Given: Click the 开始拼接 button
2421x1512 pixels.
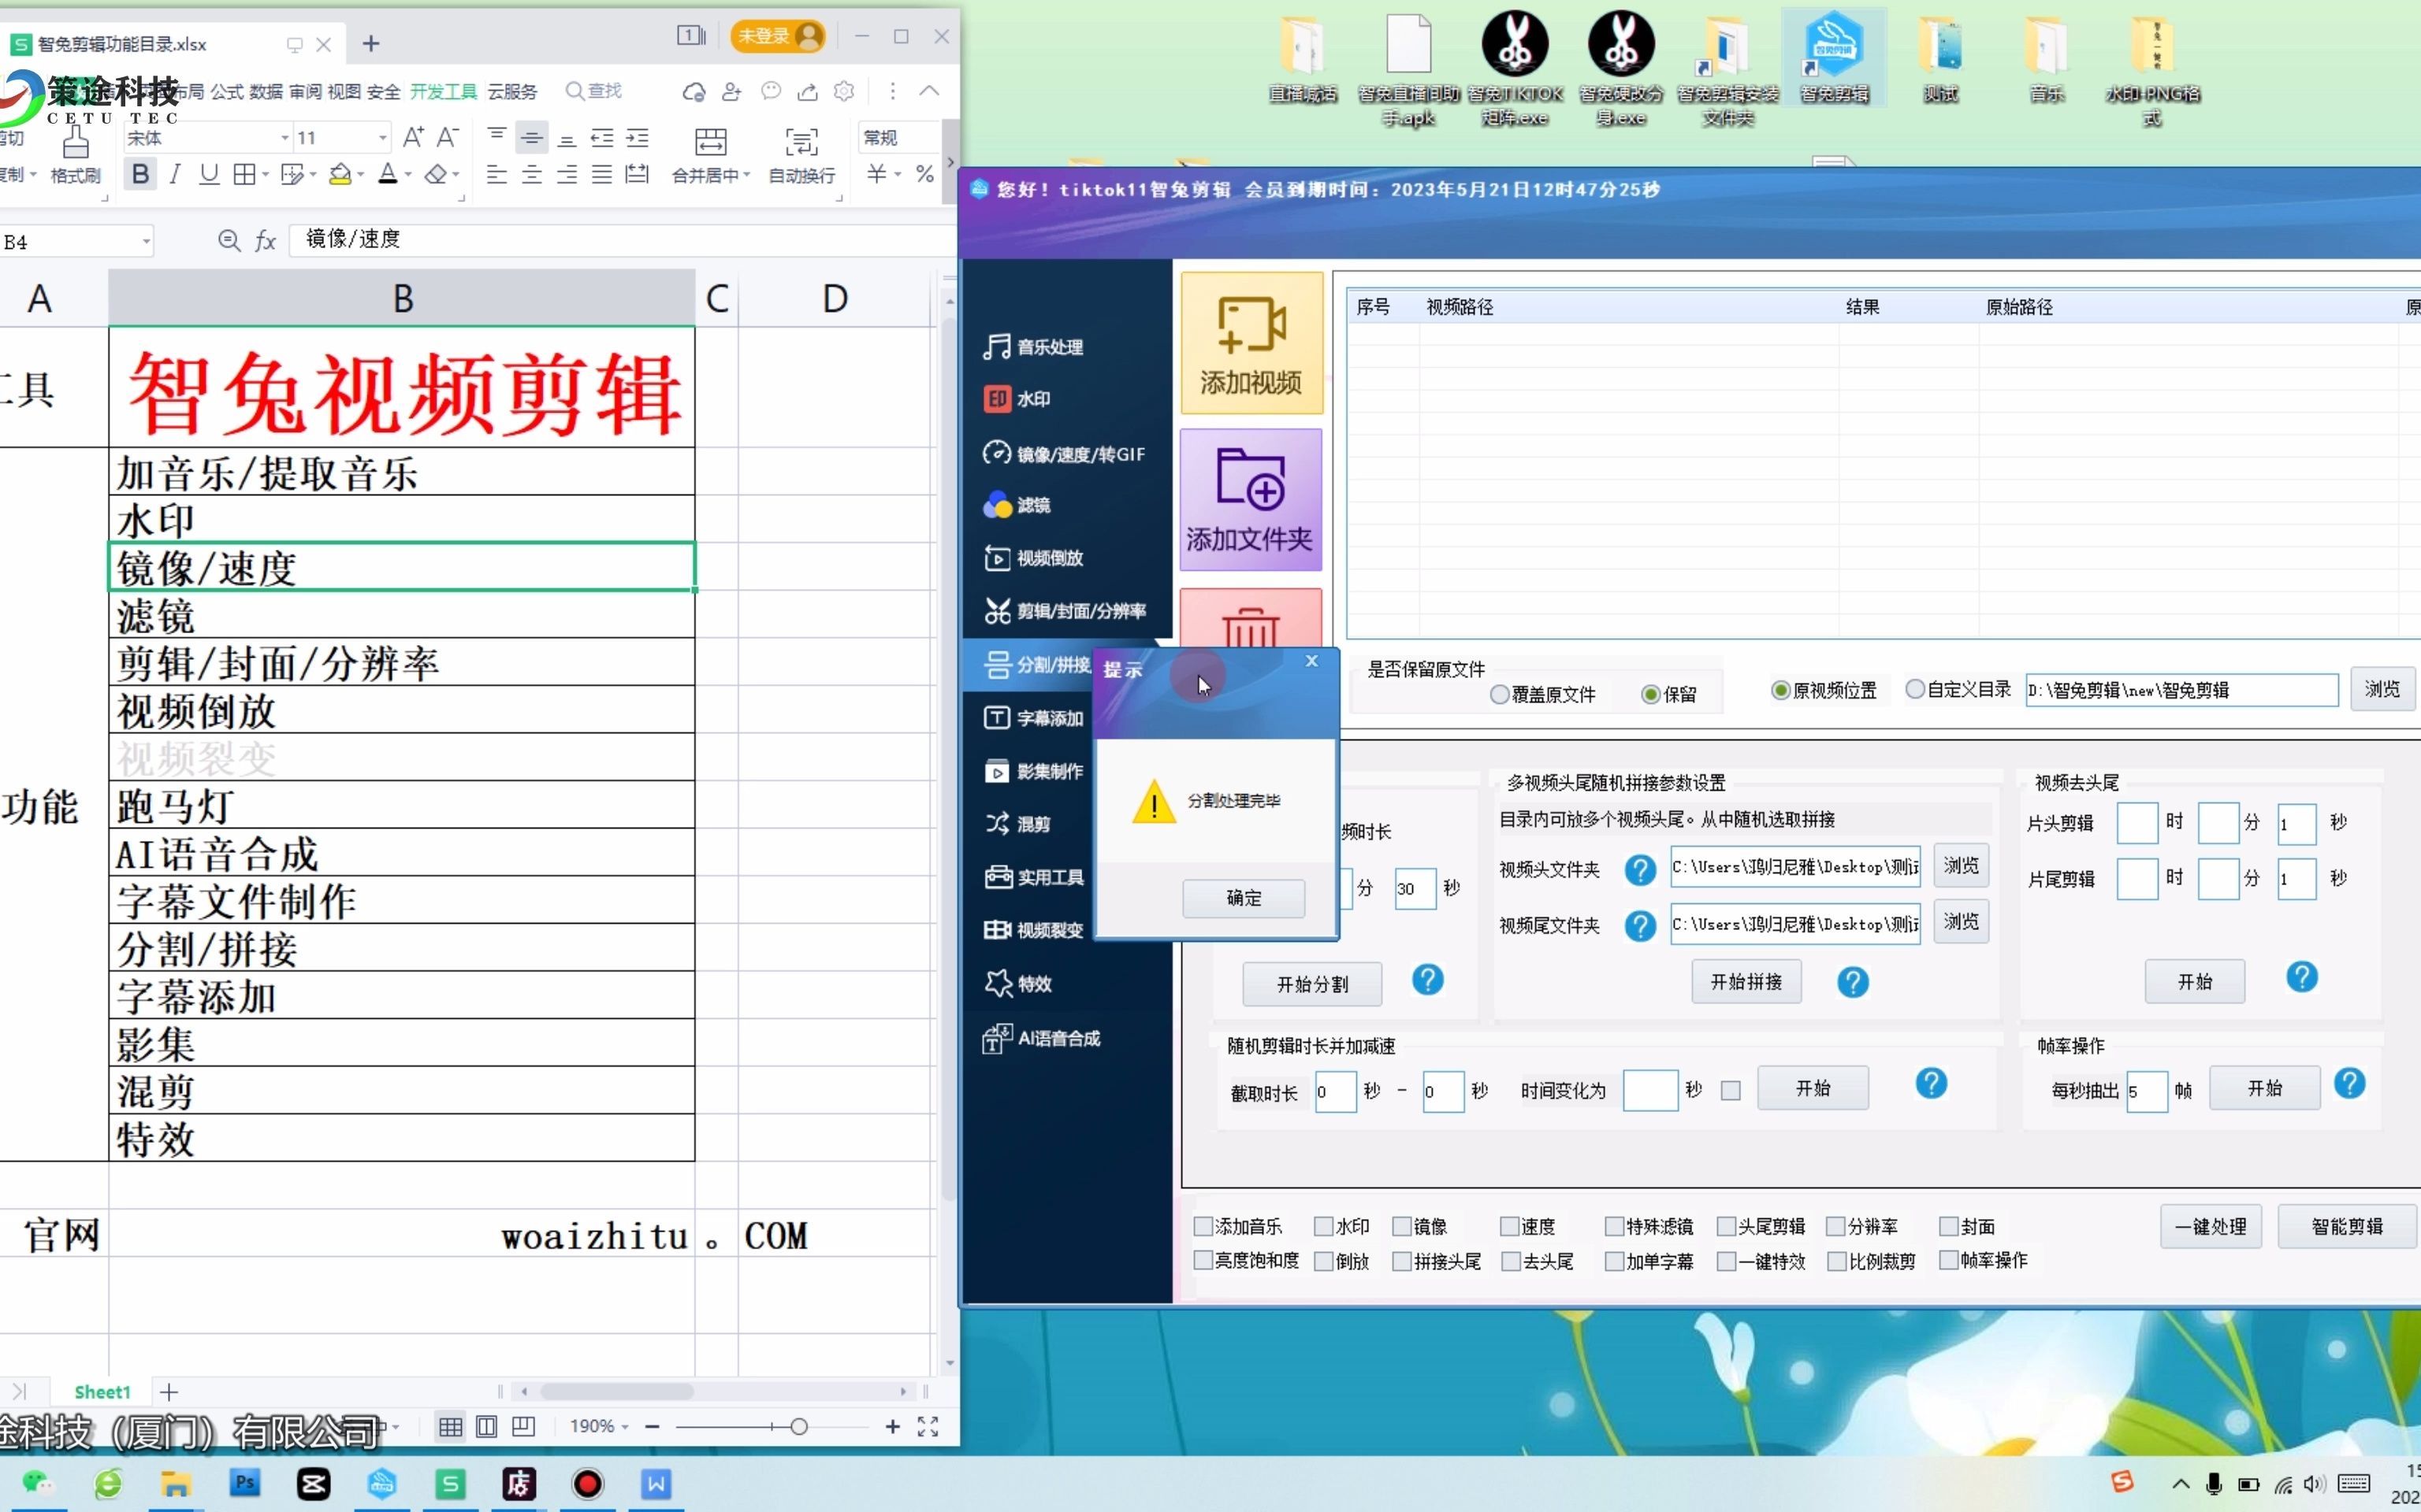Looking at the screenshot, I should click(x=1746, y=982).
